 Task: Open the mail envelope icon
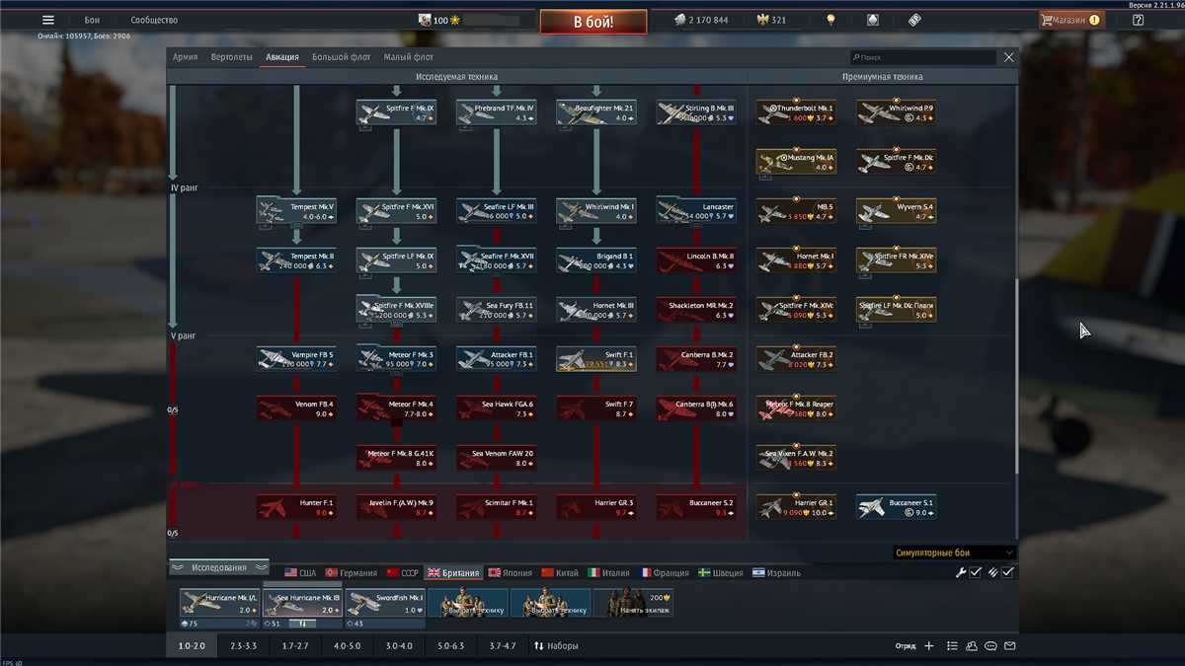1010,646
